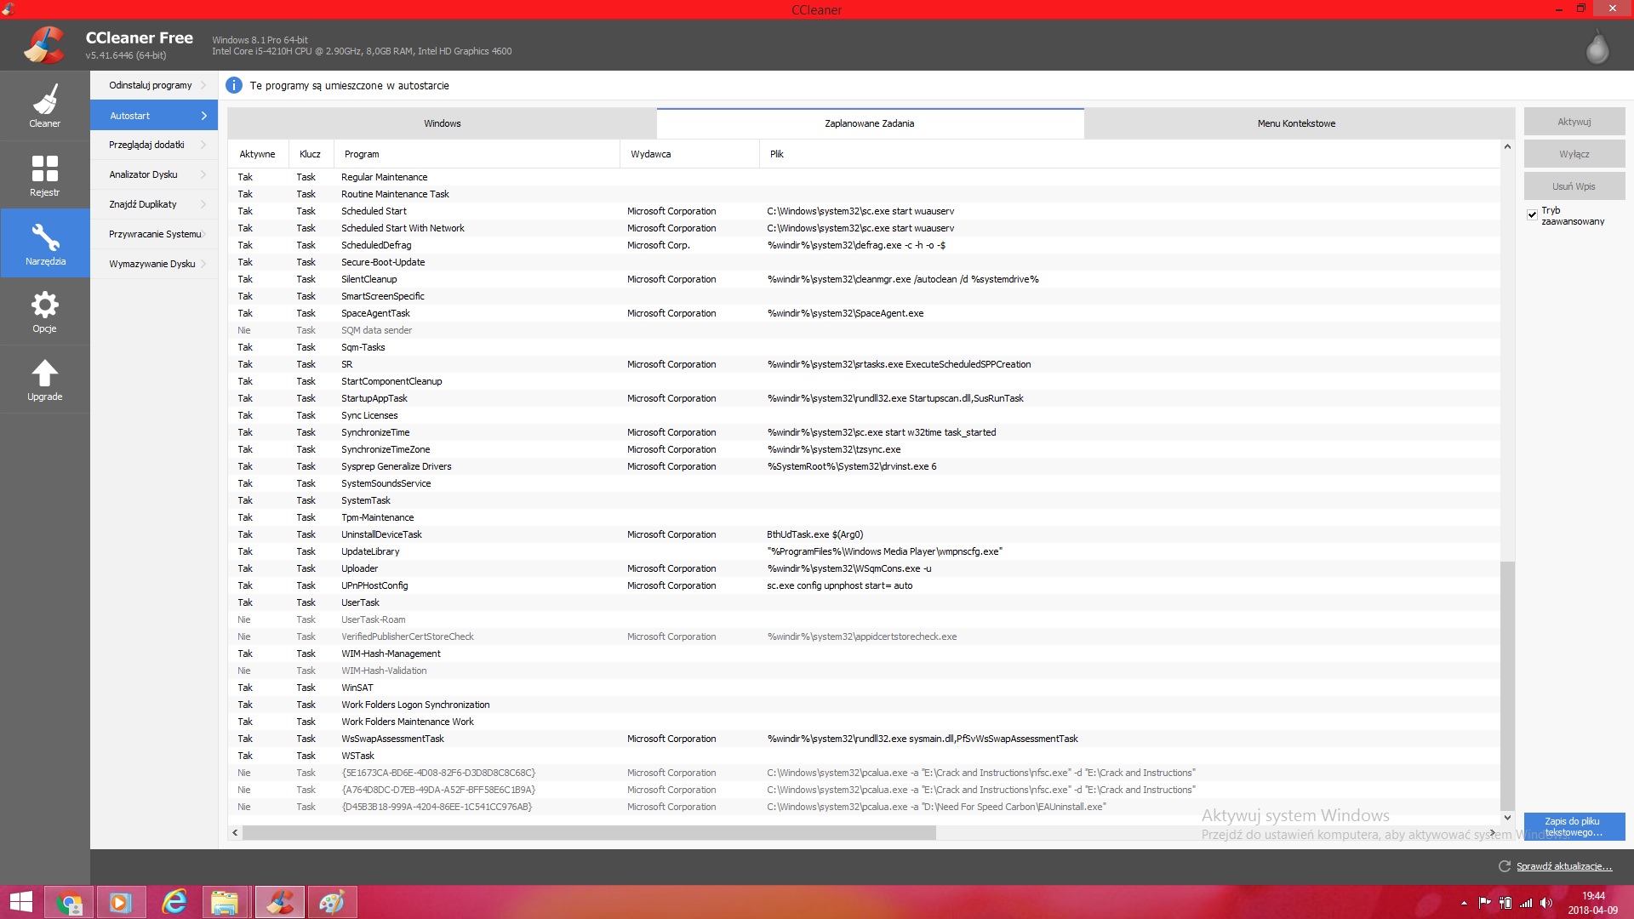Open Analizator Dysku section
The width and height of the screenshot is (1634, 919).
click(x=154, y=174)
